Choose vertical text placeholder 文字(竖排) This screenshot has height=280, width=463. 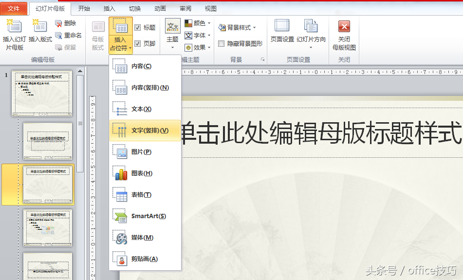[145, 130]
